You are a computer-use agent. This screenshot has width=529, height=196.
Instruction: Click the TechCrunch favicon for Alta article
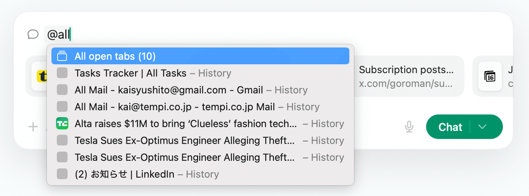point(62,124)
